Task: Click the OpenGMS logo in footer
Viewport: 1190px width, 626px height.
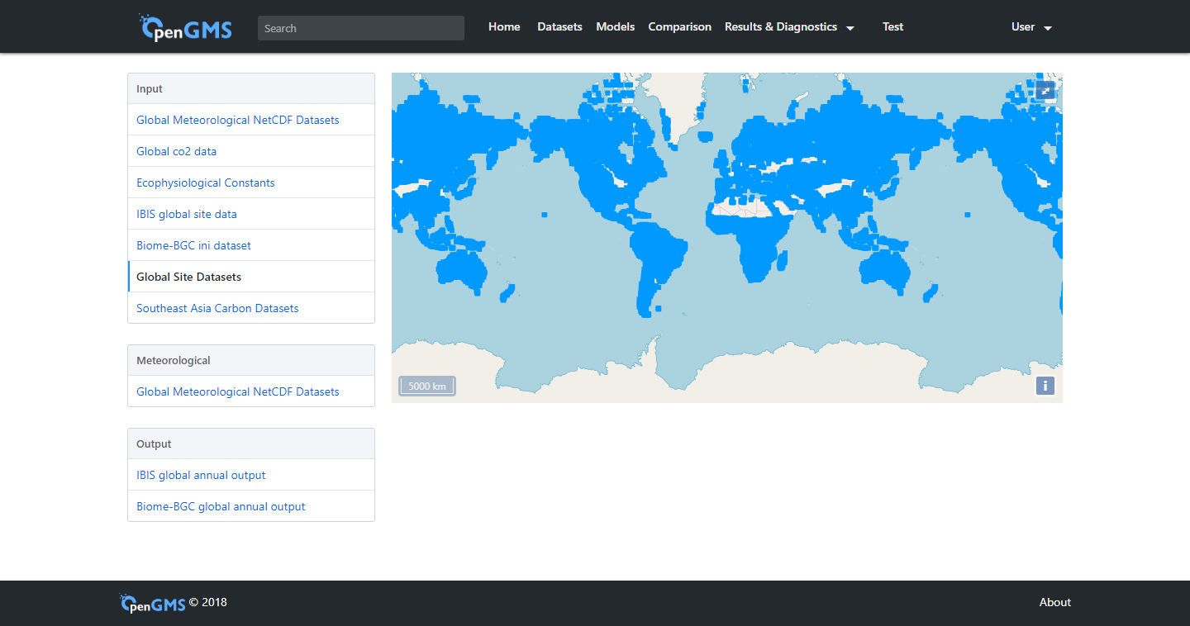Action: click(x=153, y=604)
